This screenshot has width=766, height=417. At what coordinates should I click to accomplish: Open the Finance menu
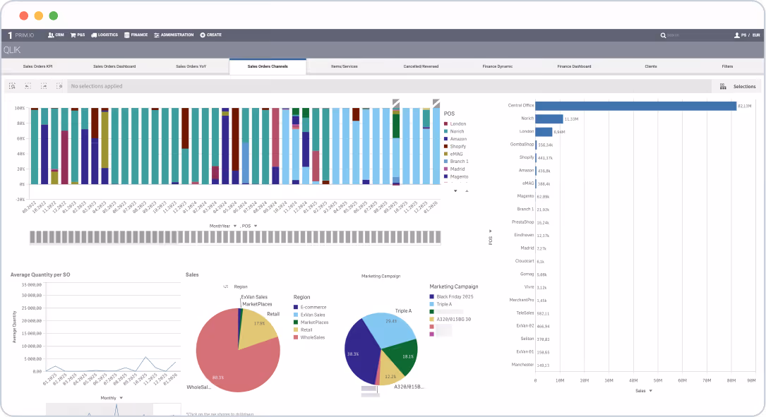[136, 35]
